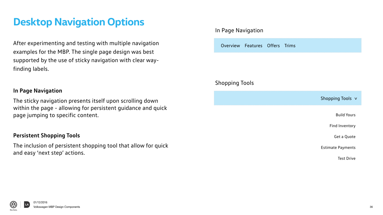Click the Volkswagen MBP Design Components footer text
The height and width of the screenshot is (215, 383).
[57, 207]
